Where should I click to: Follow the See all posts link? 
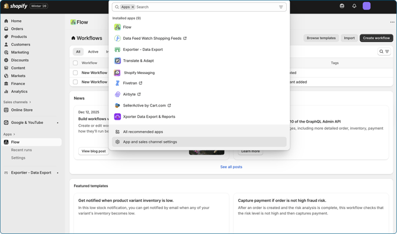click(231, 167)
